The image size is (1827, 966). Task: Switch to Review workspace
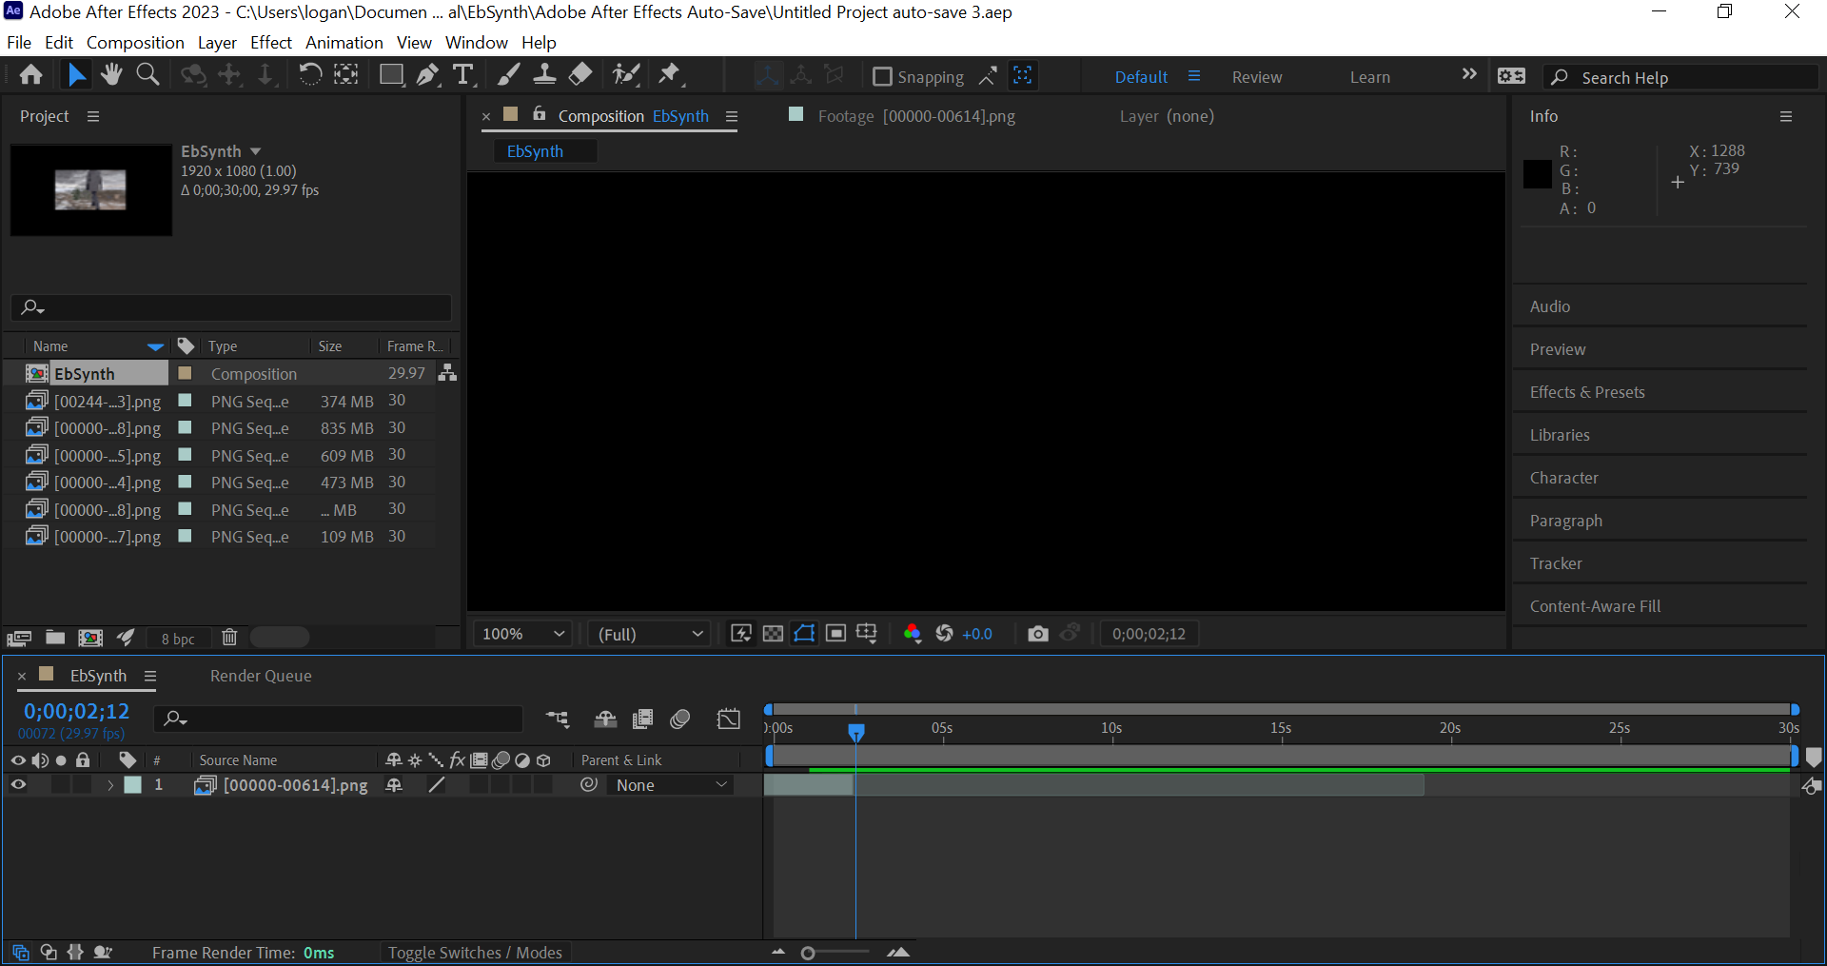pos(1257,77)
